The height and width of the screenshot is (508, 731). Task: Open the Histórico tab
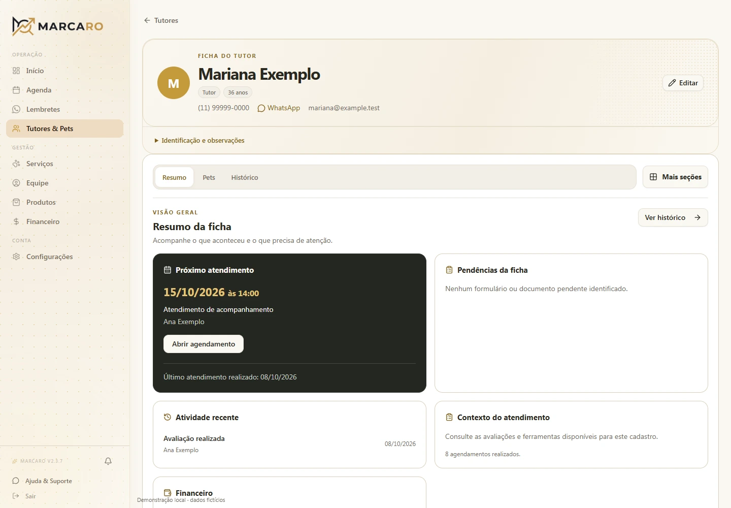pos(245,177)
